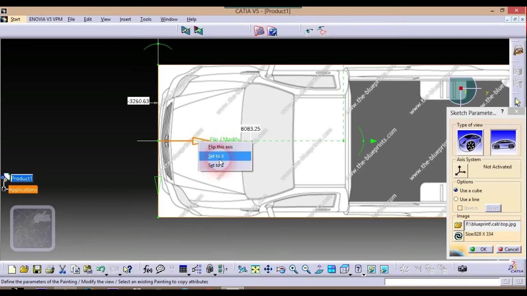Click the New document icon
This screenshot has height=296, width=527.
tap(12, 269)
